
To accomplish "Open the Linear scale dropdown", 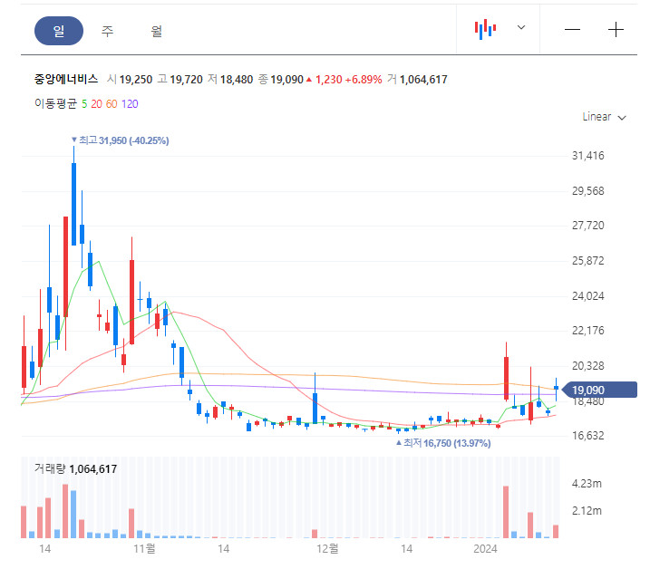I will (604, 117).
